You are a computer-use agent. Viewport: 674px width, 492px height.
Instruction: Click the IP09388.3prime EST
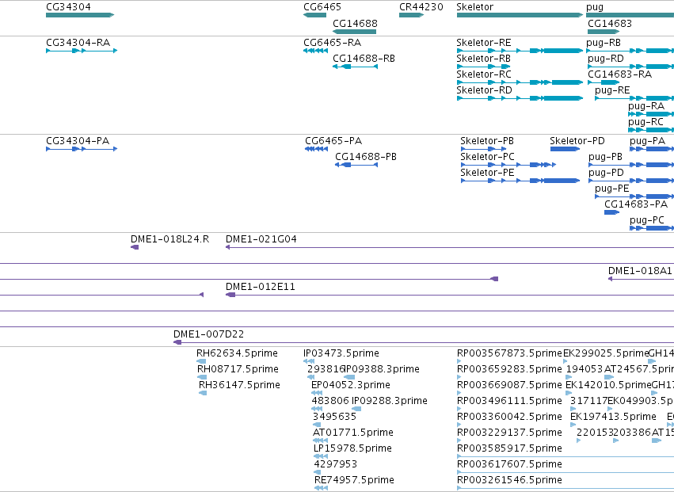pyautogui.click(x=349, y=378)
